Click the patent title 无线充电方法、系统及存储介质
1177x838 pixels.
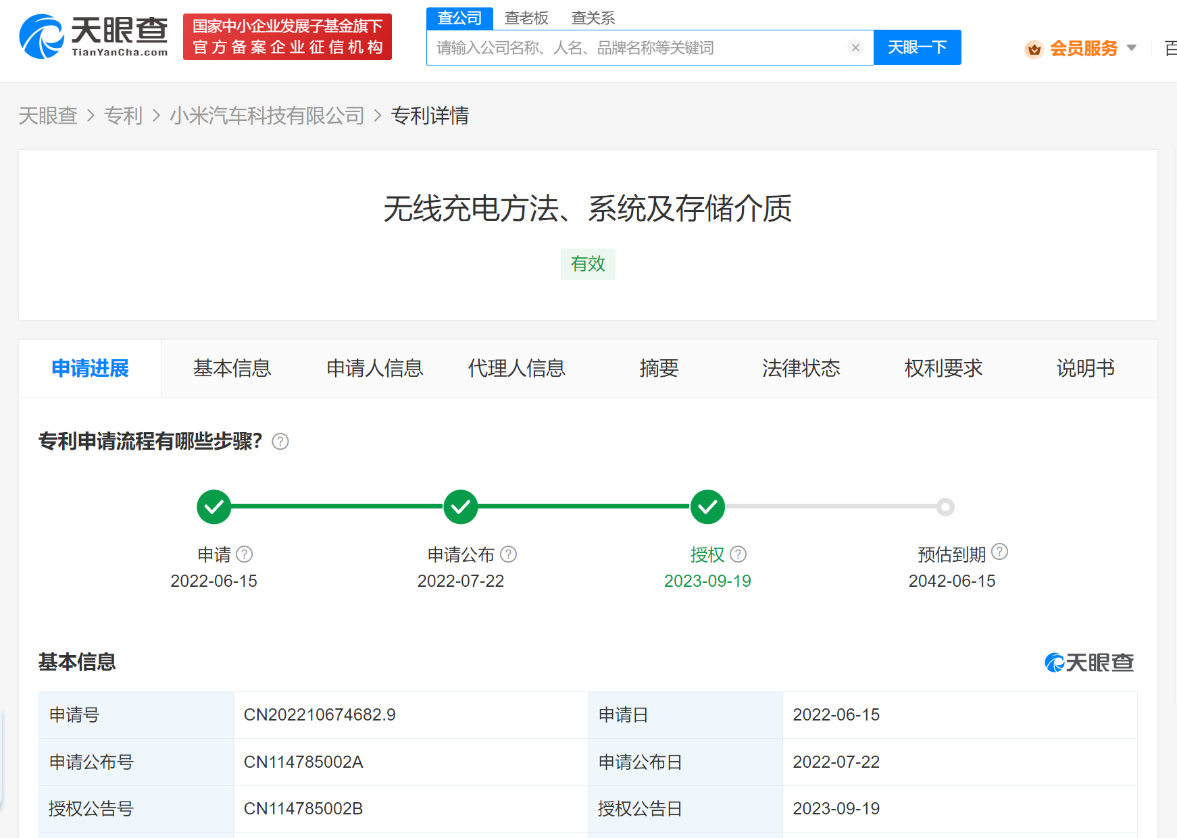[588, 209]
